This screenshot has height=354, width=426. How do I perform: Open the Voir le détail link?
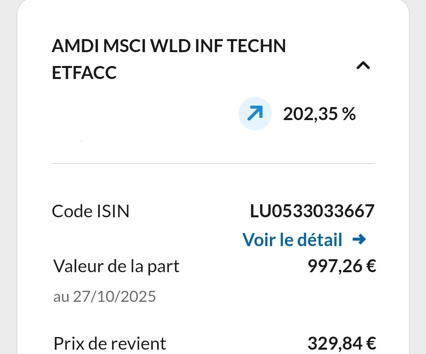292,239
